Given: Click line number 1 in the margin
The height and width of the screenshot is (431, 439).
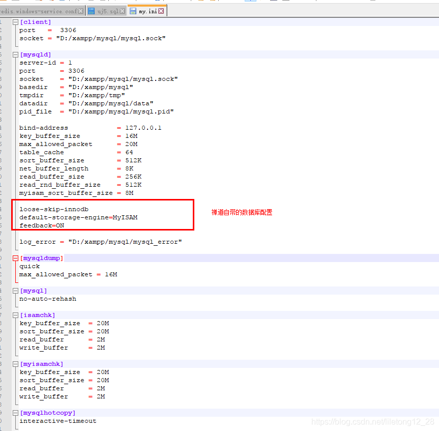Looking at the screenshot, I should coord(3,22).
